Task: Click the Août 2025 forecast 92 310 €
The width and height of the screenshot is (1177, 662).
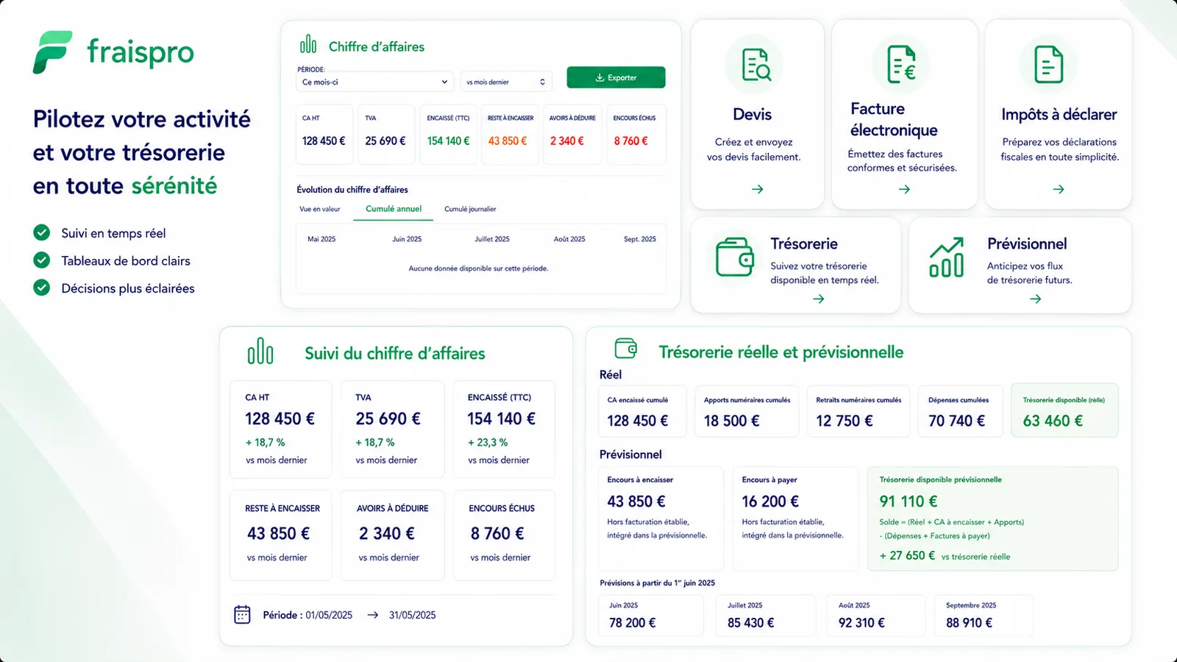Action: click(861, 622)
